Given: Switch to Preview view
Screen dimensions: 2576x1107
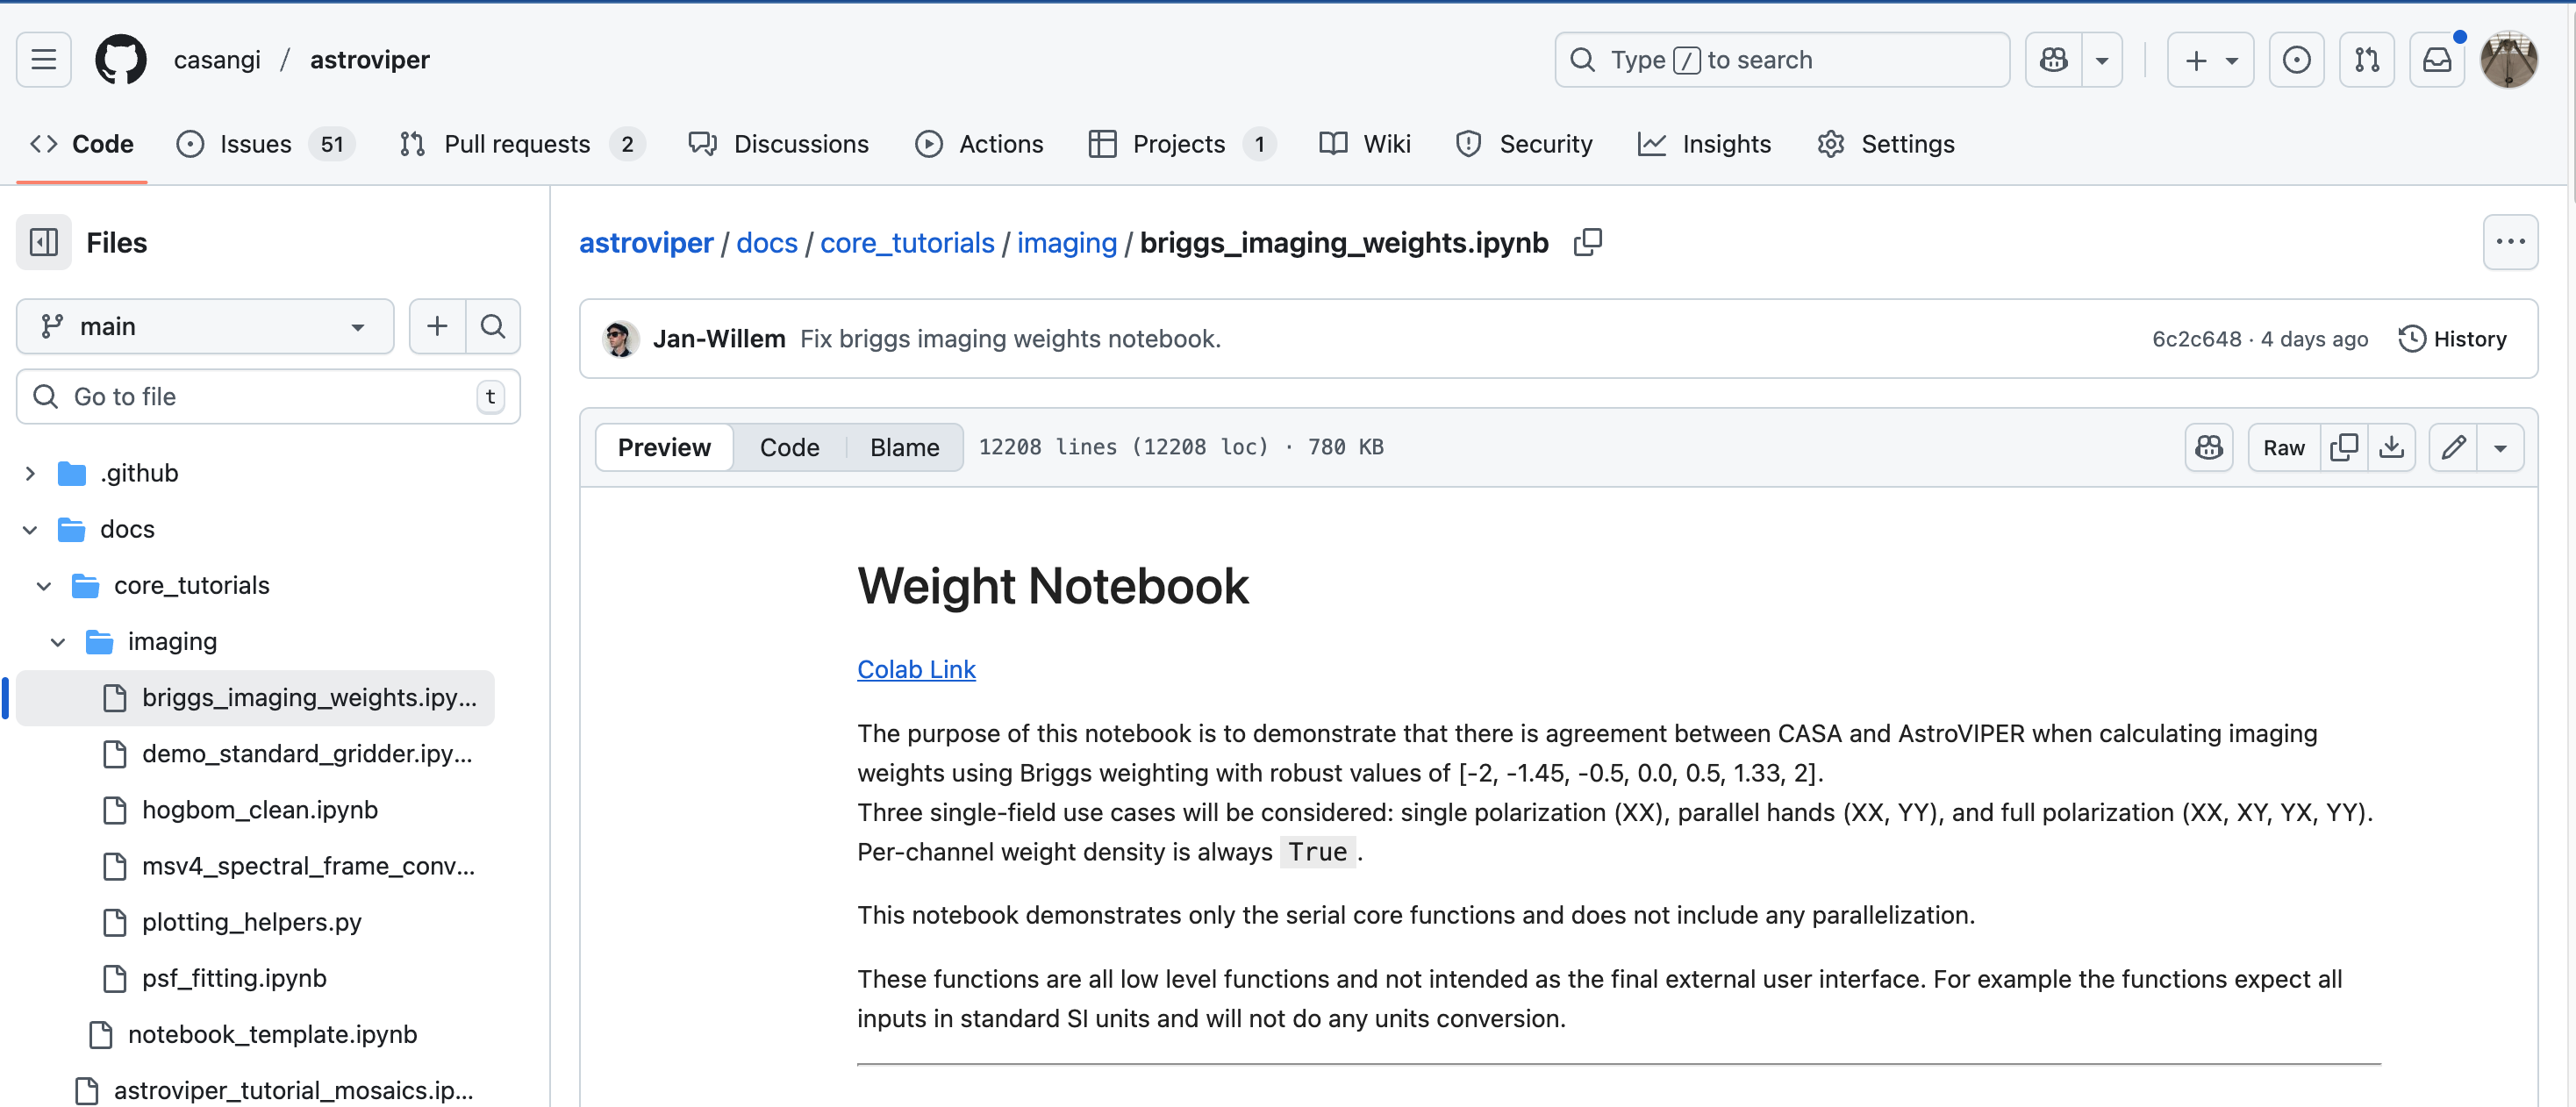Looking at the screenshot, I should coord(664,447).
